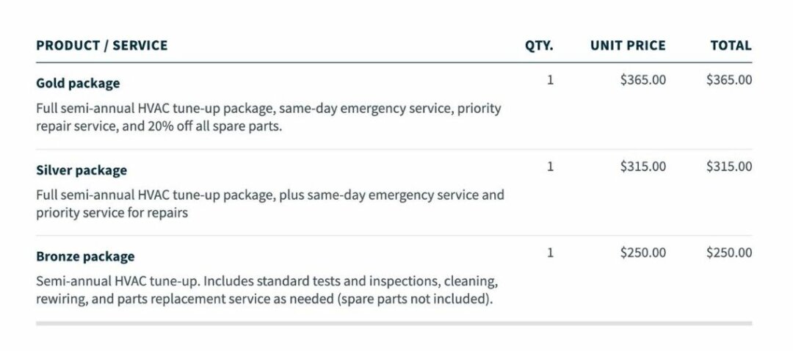Image resolution: width=793 pixels, height=351 pixels.
Task: Select the Silver package quantity value
Action: pyautogui.click(x=550, y=167)
